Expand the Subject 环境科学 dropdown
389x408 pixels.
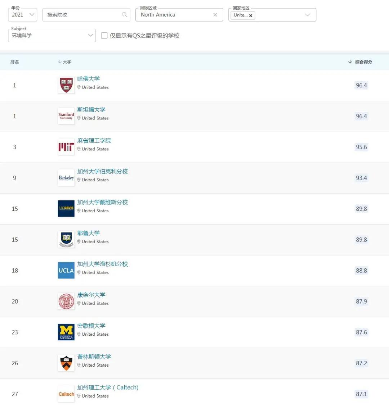point(52,35)
